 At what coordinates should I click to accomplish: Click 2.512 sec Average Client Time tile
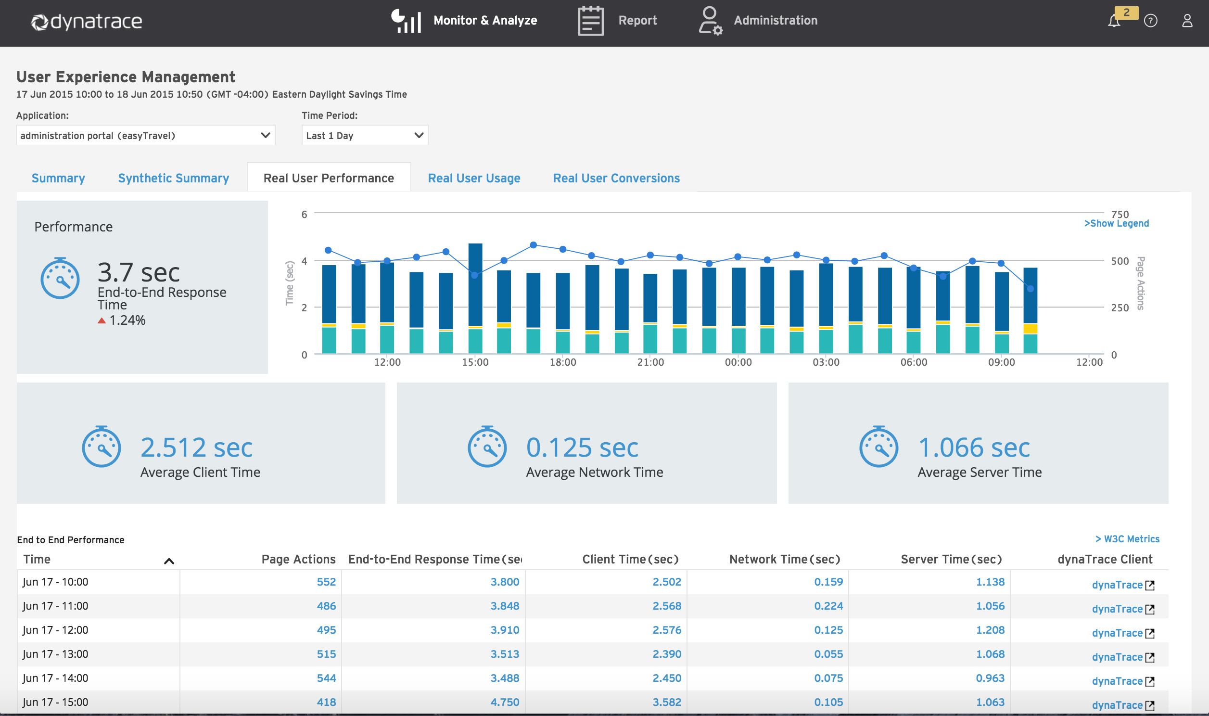tap(201, 443)
